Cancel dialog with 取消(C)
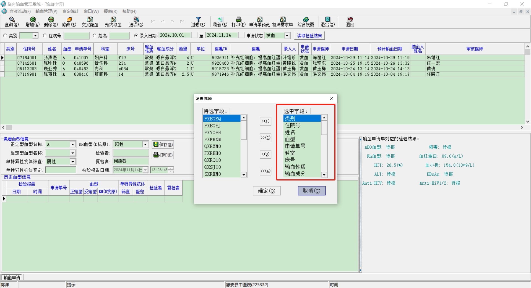This screenshot has height=288, width=531. coord(312,191)
